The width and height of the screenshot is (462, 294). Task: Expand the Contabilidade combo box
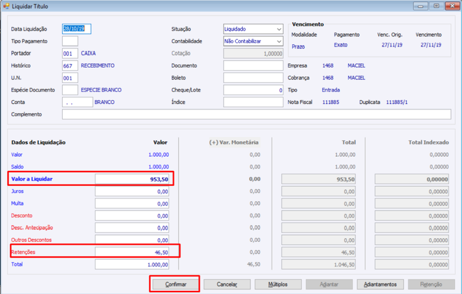pos(253,41)
